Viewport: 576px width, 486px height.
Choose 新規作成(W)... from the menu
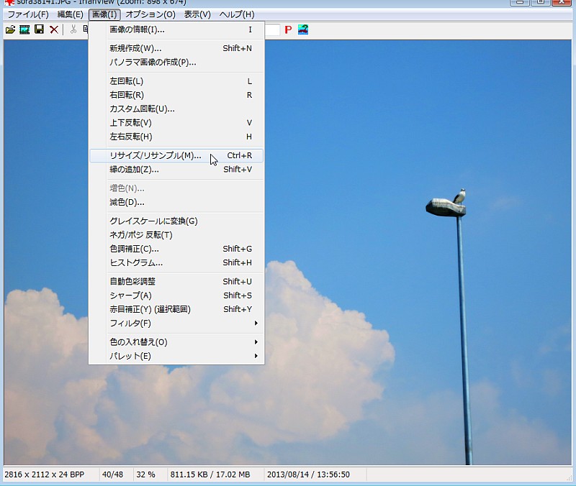(176, 48)
